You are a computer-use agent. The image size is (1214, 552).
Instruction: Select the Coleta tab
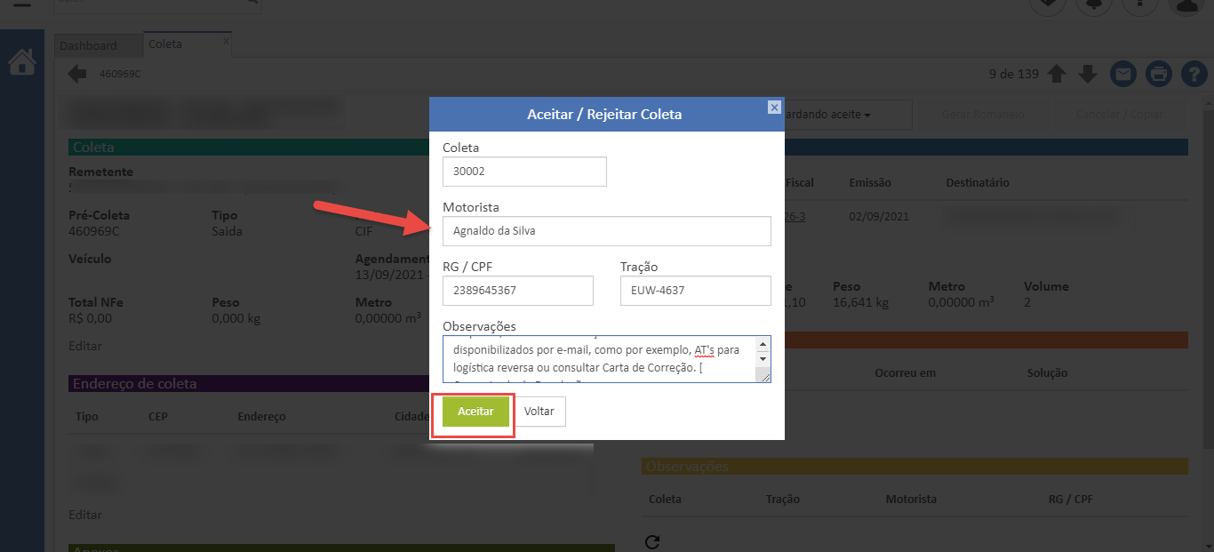(166, 44)
